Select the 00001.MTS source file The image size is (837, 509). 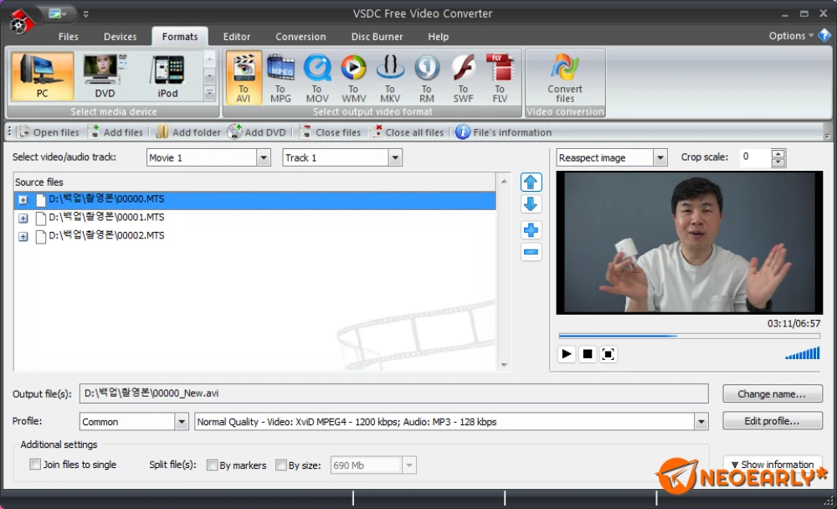(x=106, y=218)
